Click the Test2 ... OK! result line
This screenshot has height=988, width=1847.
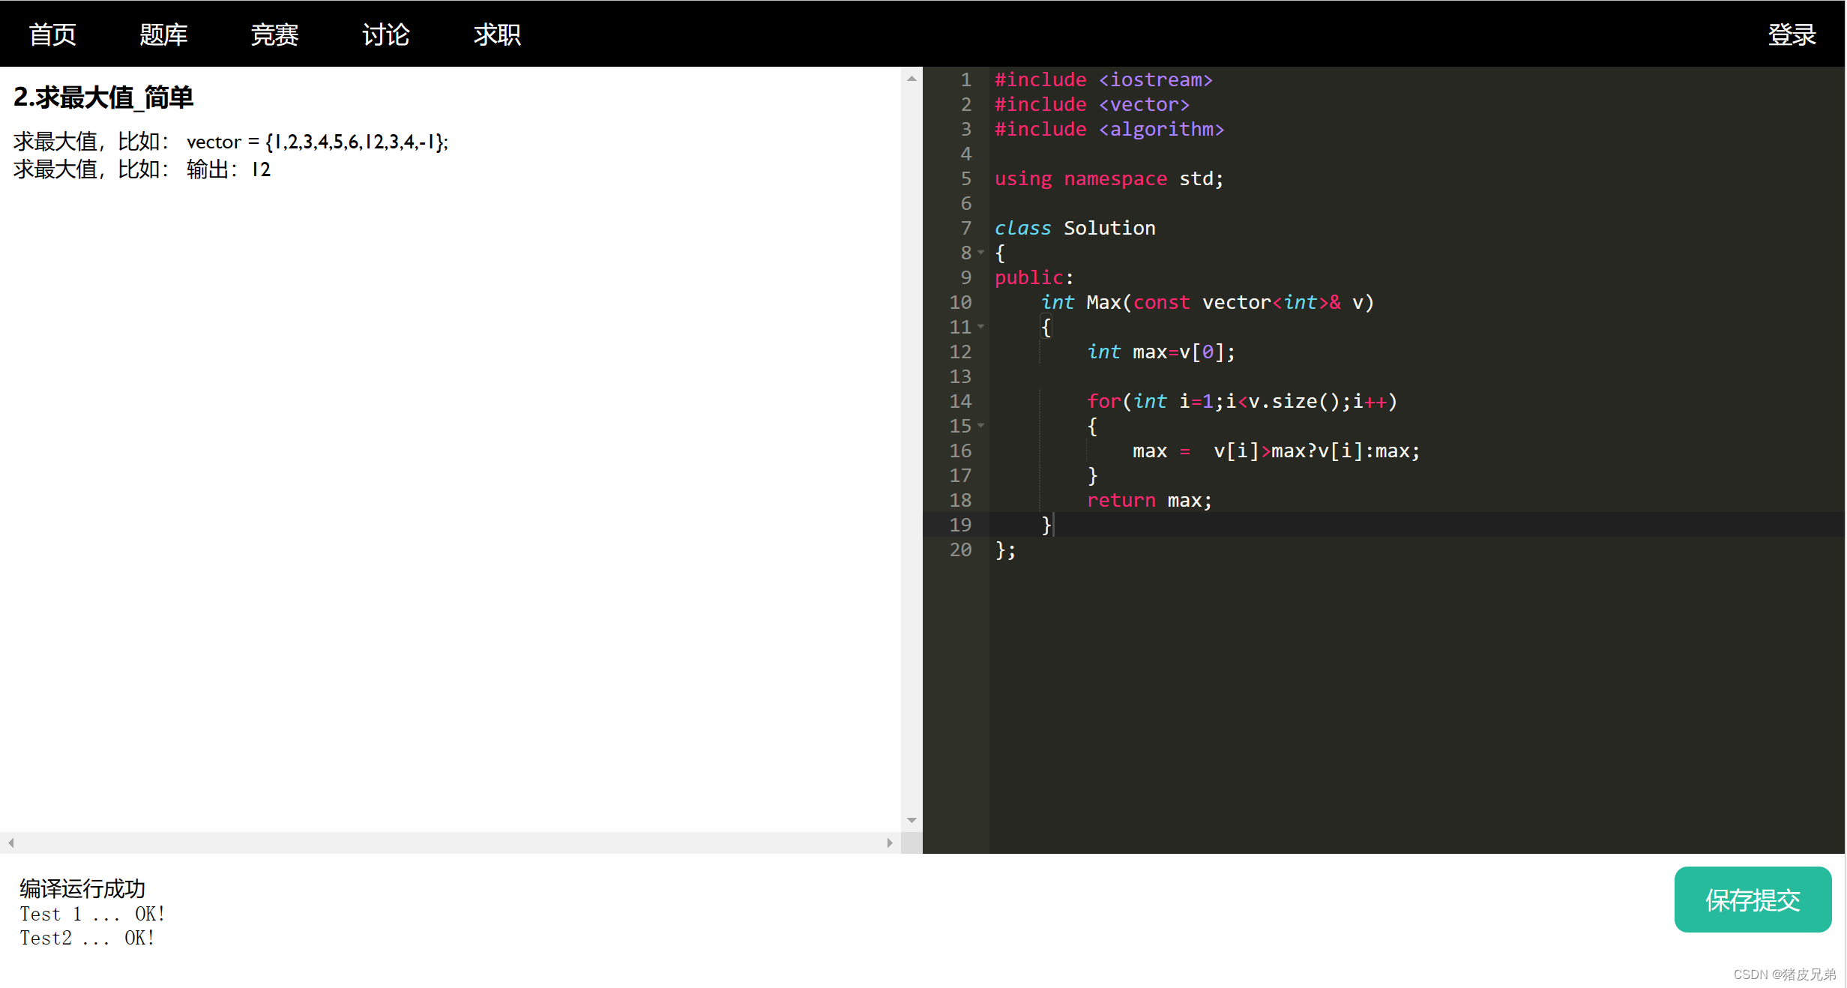coord(87,938)
